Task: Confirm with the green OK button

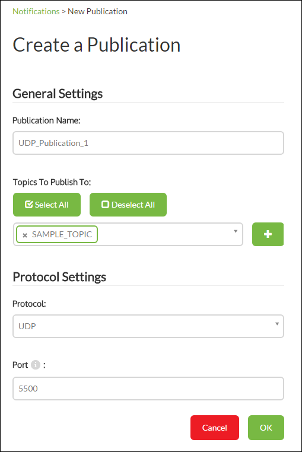Action: pos(266,428)
